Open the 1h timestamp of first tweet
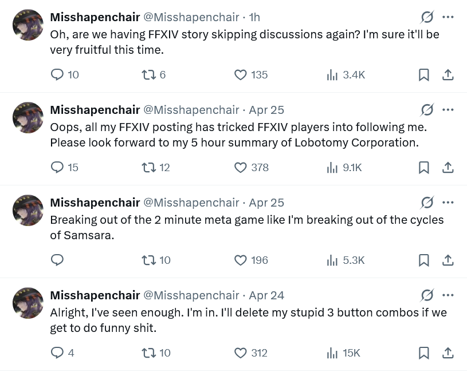The image size is (467, 372). (254, 17)
